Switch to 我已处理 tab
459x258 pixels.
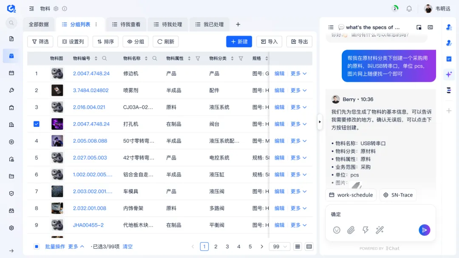pyautogui.click(x=210, y=25)
